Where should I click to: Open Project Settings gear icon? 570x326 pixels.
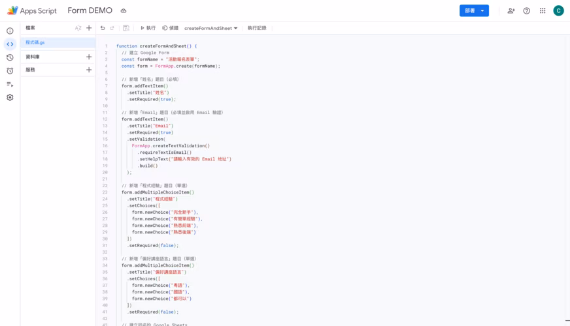10,97
